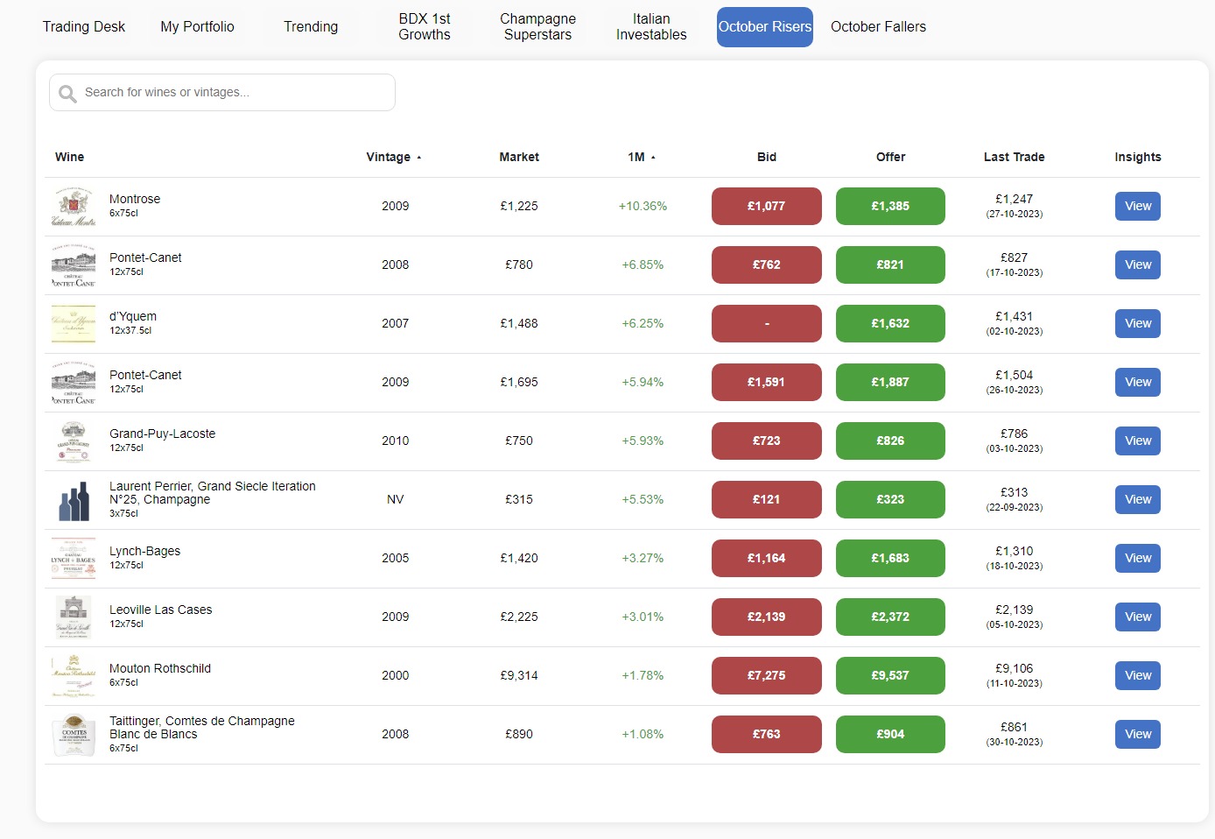This screenshot has height=839, width=1215.
Task: Click Pontet-Canet 2009 offer £1,887
Action: click(890, 382)
